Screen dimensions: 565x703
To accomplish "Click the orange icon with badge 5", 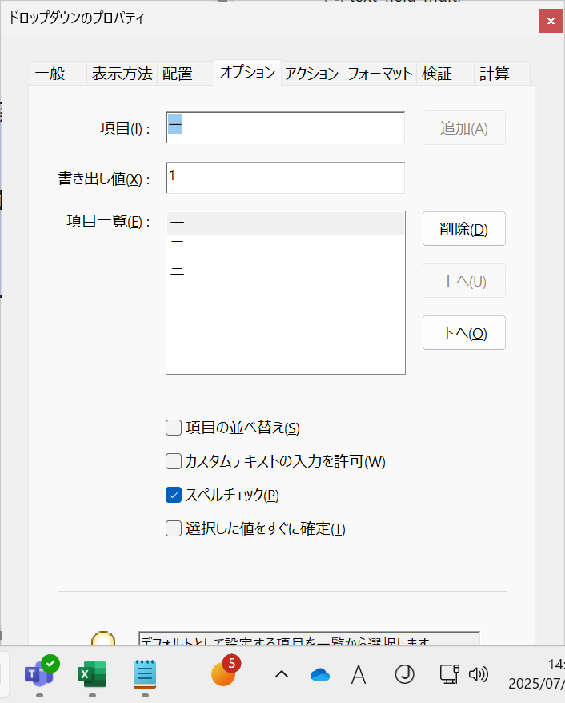I will 225,672.
